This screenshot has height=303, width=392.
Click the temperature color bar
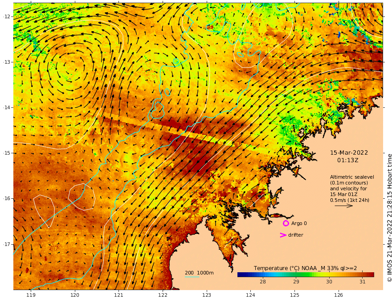(306, 274)
